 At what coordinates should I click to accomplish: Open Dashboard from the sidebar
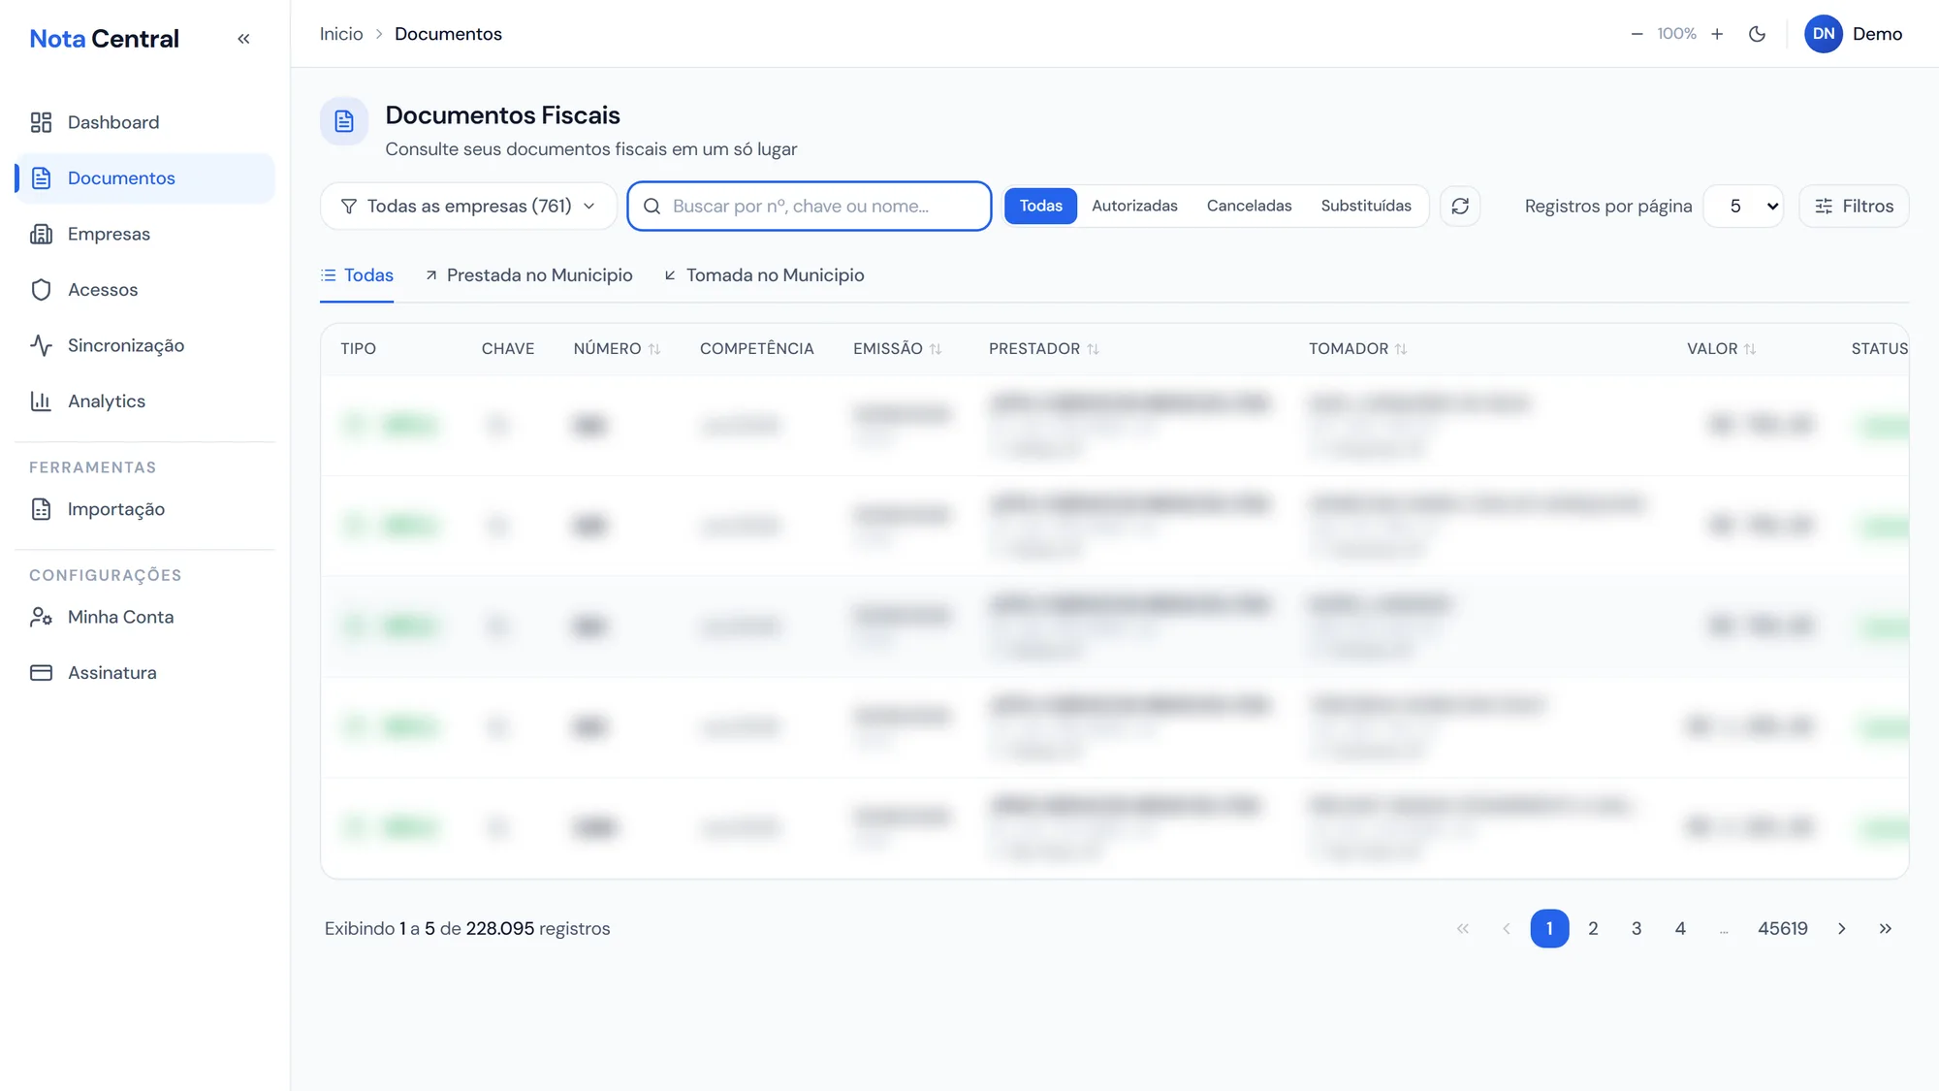pos(145,122)
